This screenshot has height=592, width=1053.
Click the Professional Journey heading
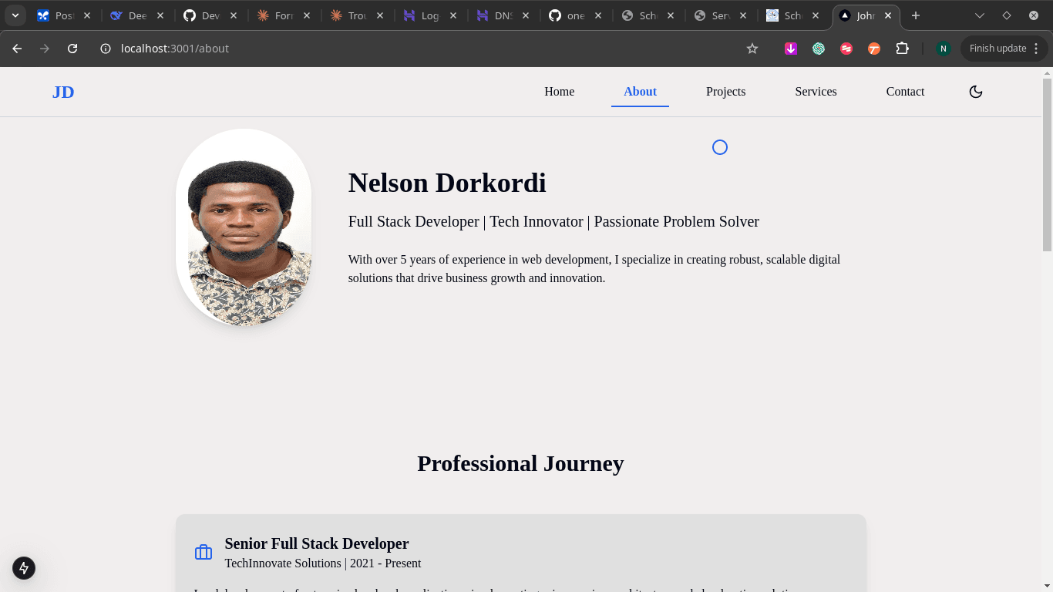coord(520,463)
